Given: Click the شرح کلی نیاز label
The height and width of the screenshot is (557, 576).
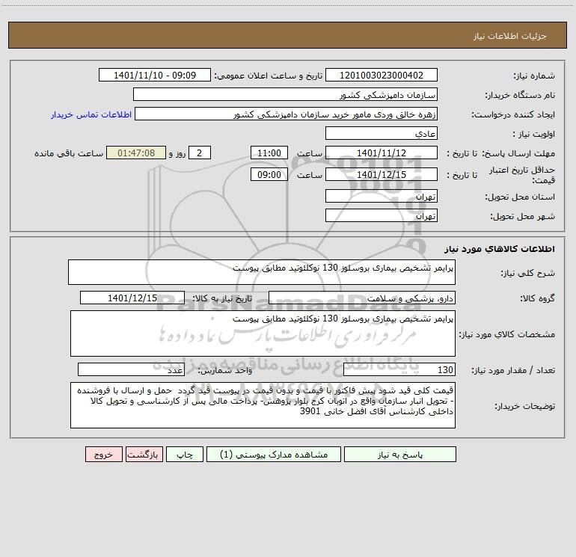Looking at the screenshot, I should coord(528,273).
